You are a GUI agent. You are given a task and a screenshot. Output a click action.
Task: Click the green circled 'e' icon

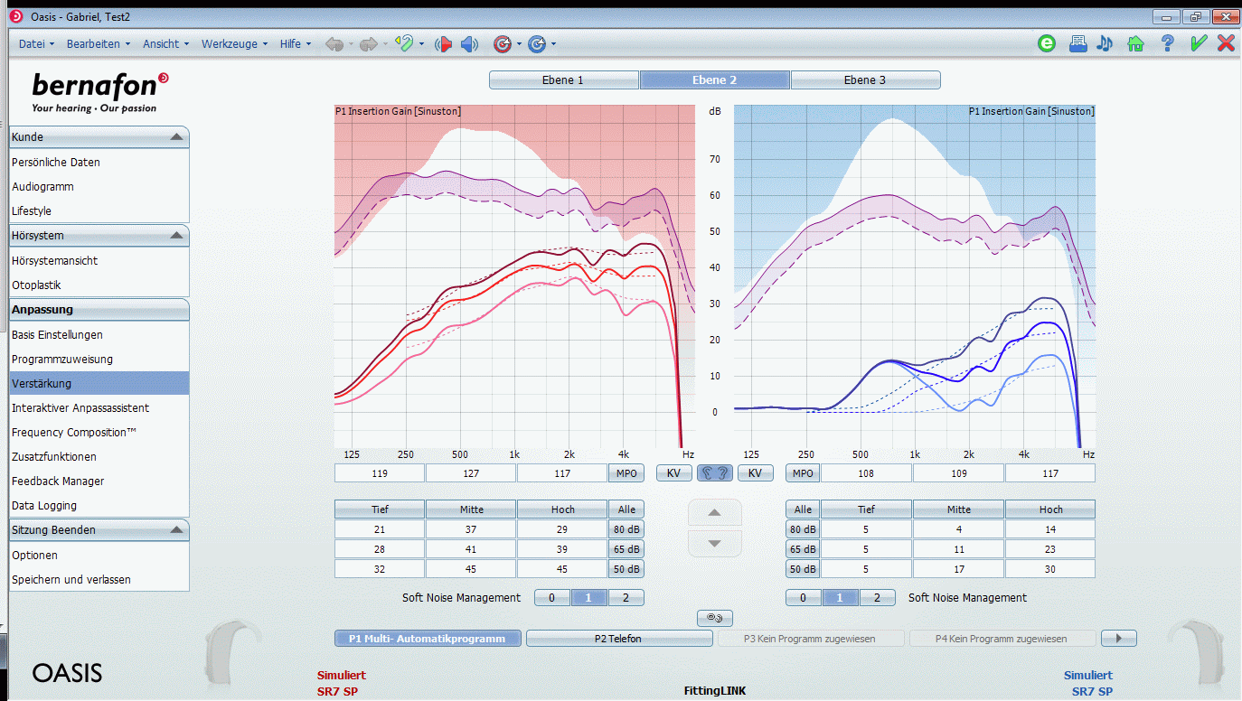1047,43
